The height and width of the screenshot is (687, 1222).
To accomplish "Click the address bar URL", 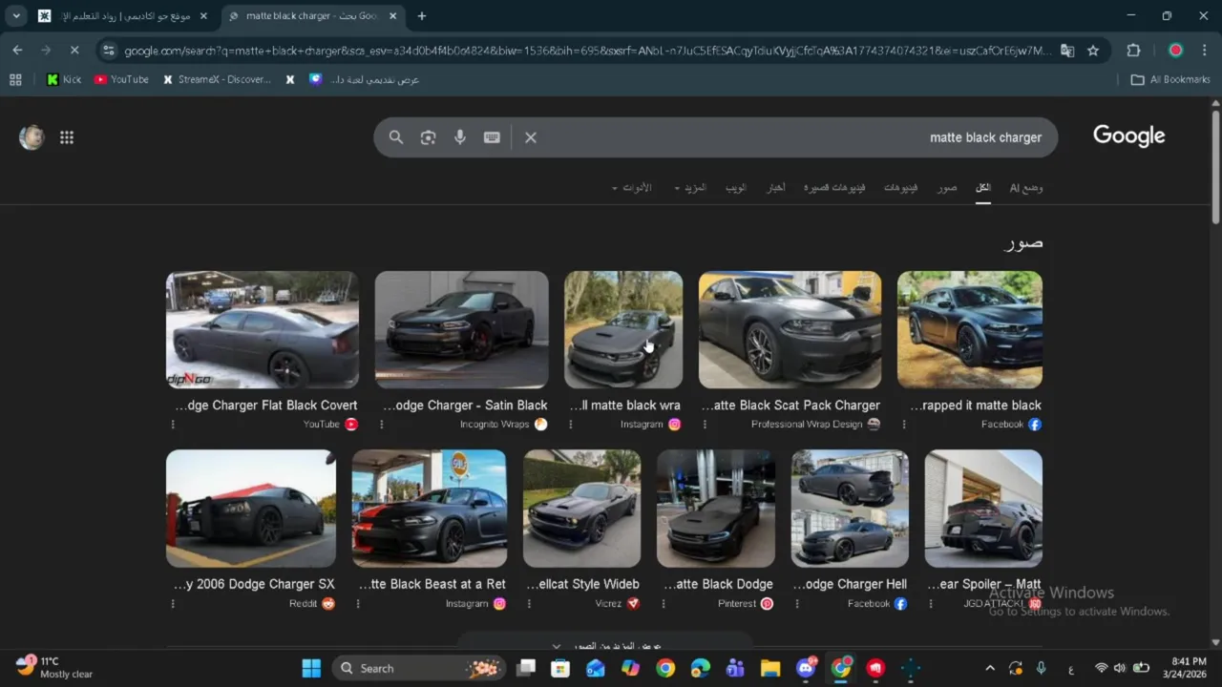I will click(587, 51).
